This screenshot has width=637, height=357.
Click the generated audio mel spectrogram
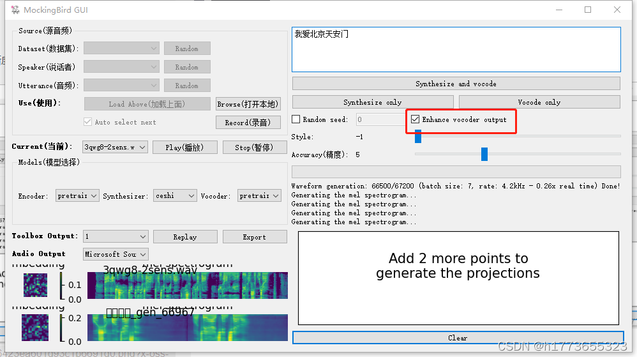[x=187, y=328]
